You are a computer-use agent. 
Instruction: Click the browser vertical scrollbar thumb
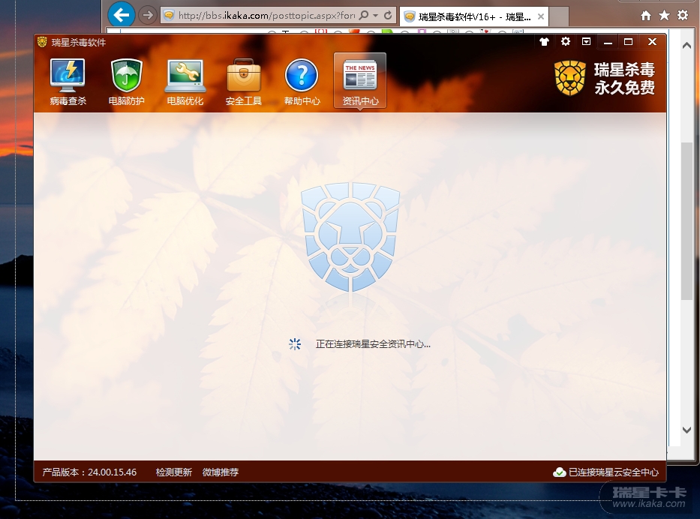686,221
